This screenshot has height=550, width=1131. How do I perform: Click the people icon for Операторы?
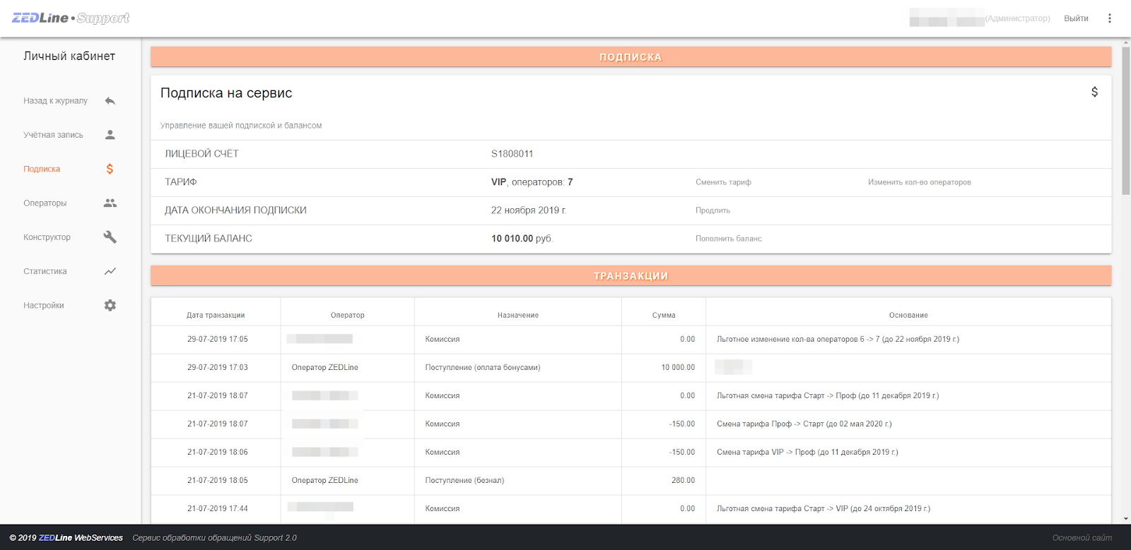click(x=110, y=203)
